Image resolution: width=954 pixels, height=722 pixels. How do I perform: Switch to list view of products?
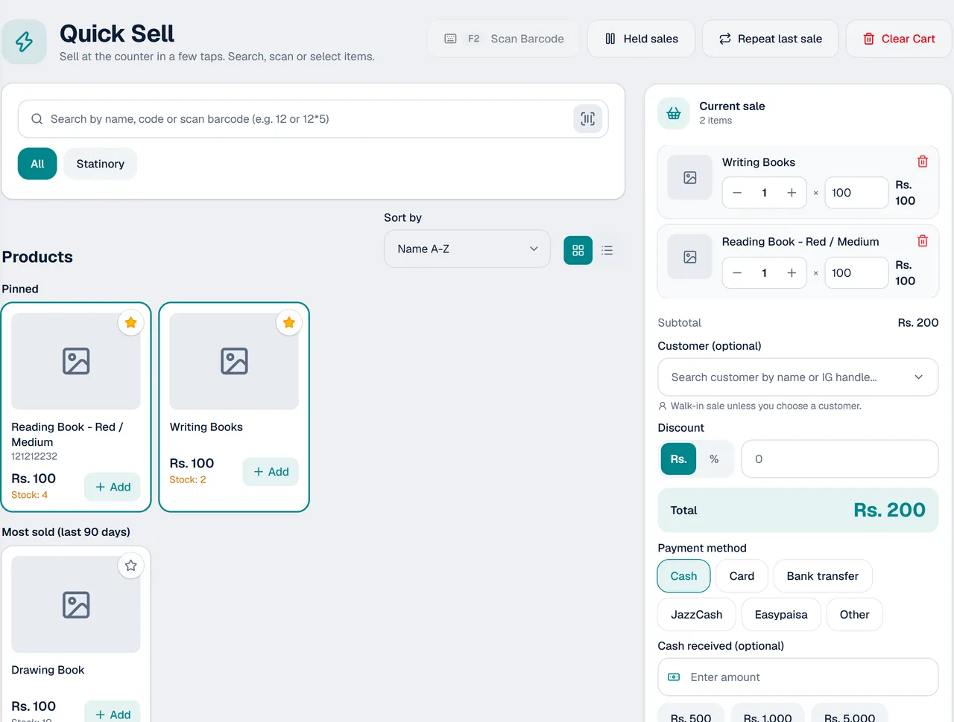point(607,250)
